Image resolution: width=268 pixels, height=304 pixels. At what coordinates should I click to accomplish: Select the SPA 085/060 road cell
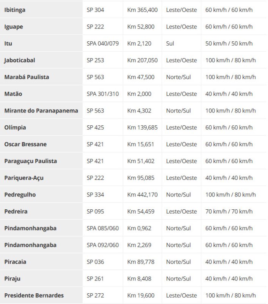coord(102,228)
